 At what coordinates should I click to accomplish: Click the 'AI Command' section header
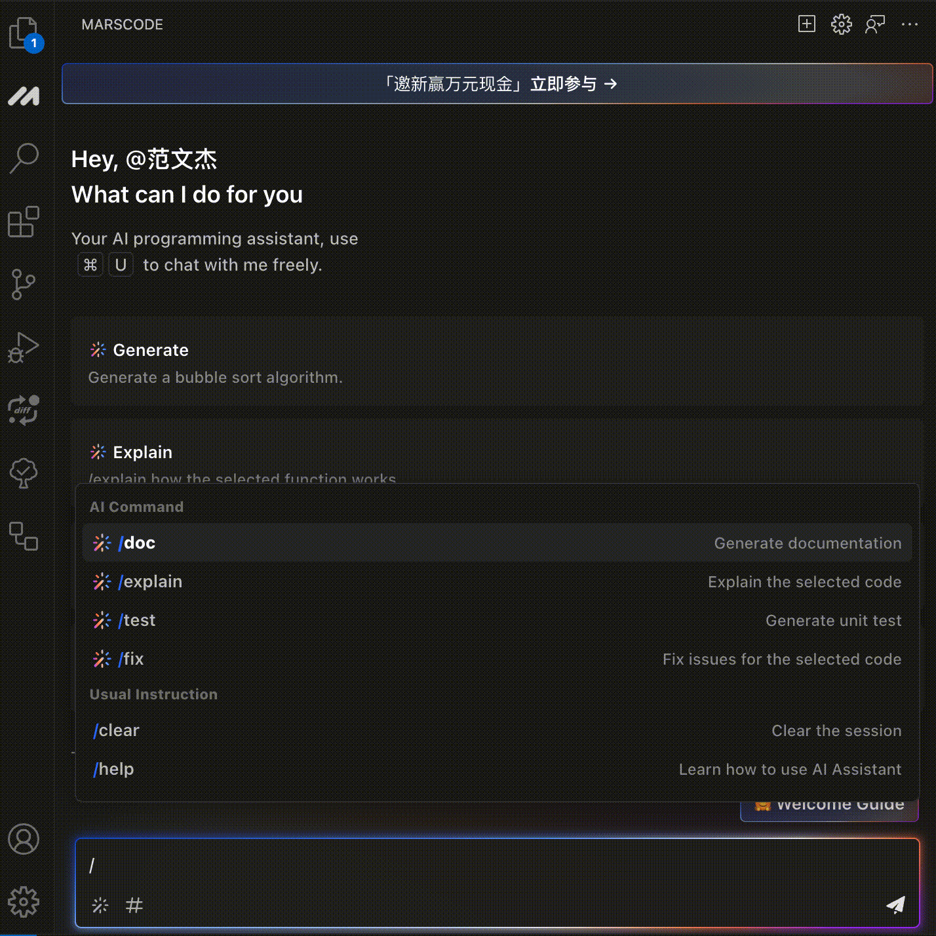click(x=136, y=507)
